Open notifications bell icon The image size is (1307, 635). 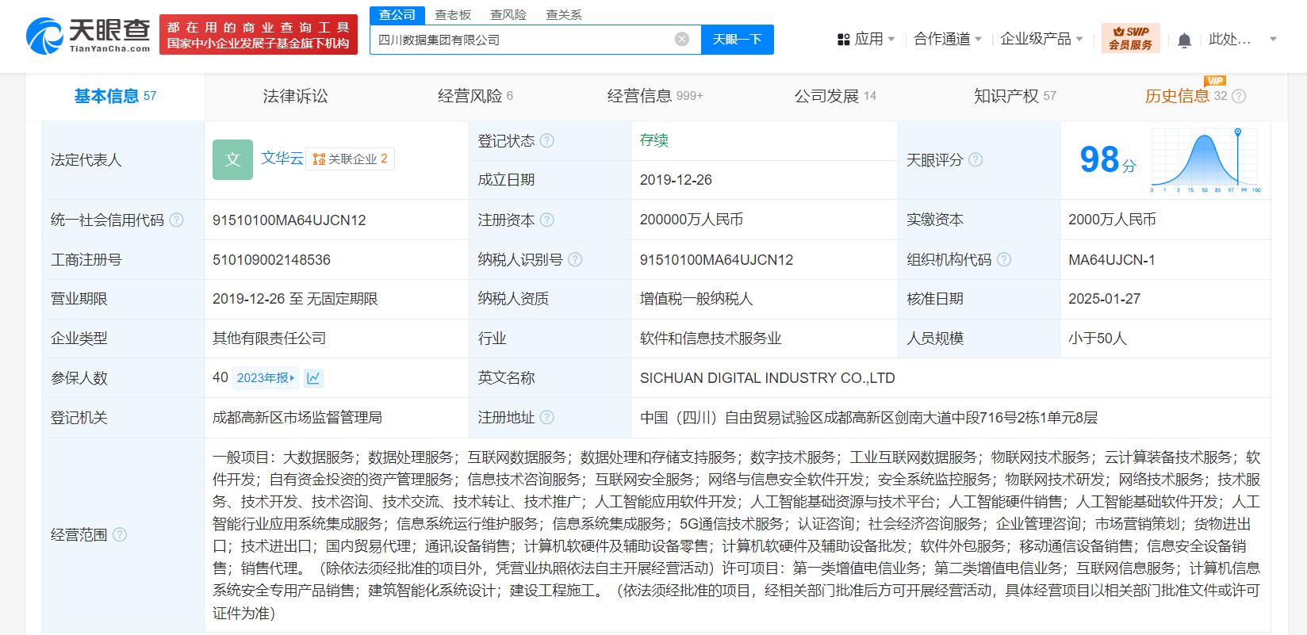(1184, 40)
